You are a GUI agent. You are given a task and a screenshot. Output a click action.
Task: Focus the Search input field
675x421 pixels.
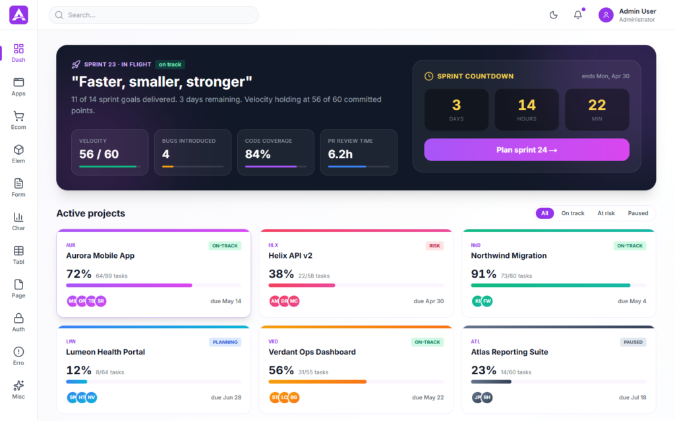tap(154, 15)
